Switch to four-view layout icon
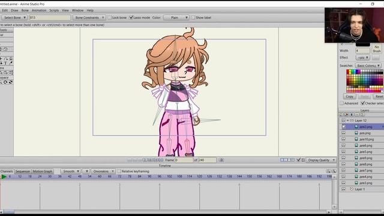Screen dimensions: 384x216 click(x=293, y=160)
